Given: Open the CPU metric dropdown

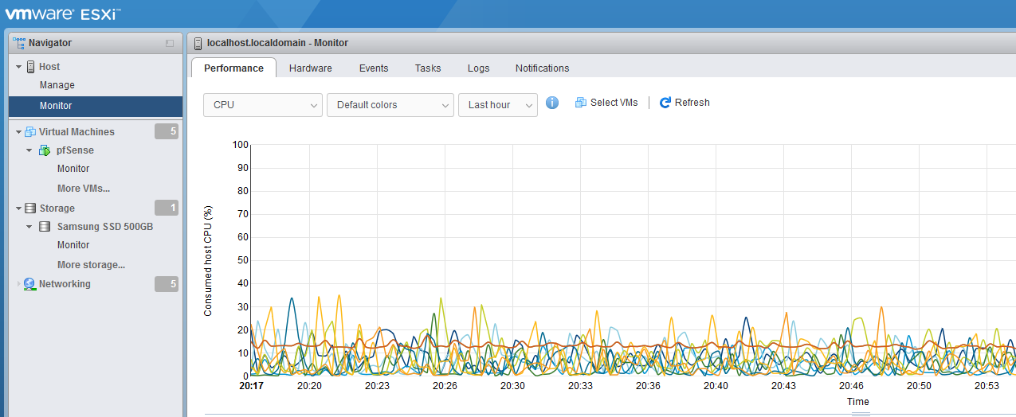Looking at the screenshot, I should click(x=262, y=105).
